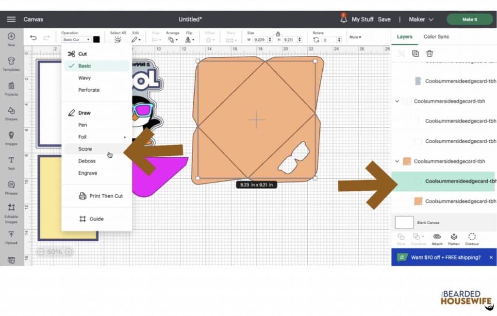Screen dimensions: 497x316
Task: Expand the Foil submenu arrow
Action: 125,137
